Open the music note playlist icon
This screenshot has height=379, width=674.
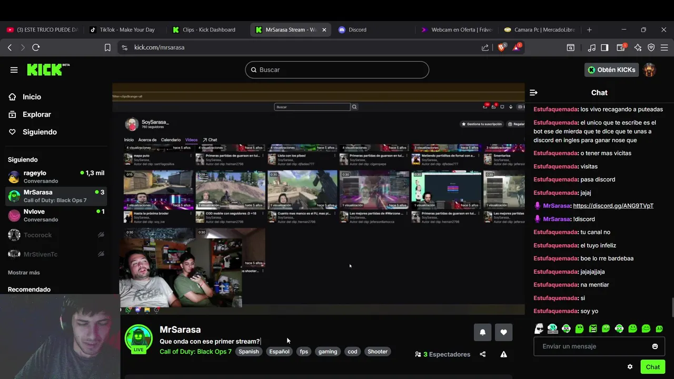[592, 47]
